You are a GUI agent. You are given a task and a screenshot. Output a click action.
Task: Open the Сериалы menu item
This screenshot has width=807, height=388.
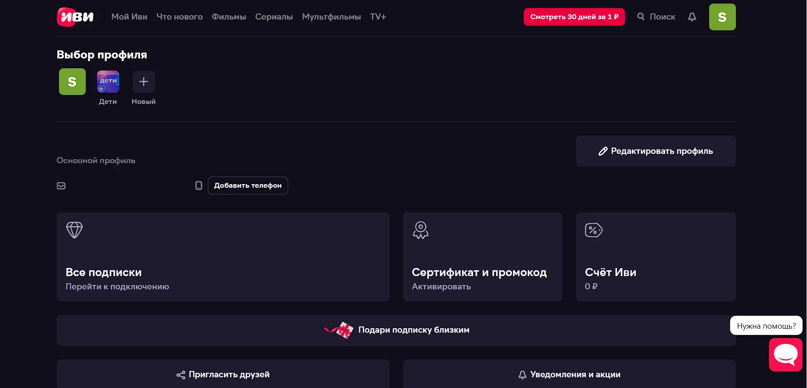(274, 17)
